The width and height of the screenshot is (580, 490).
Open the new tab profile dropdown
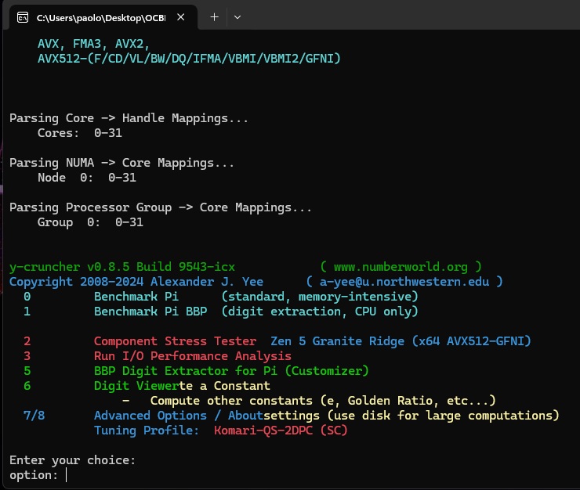point(237,17)
